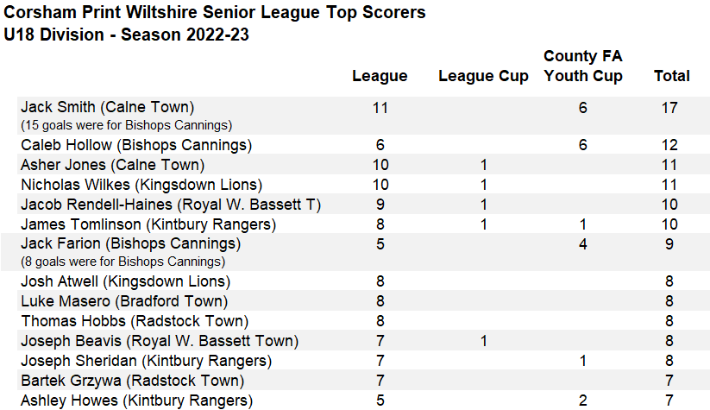Click Ashley Howes (Kintbury Rangers) name
The image size is (710, 410).
click(x=137, y=401)
